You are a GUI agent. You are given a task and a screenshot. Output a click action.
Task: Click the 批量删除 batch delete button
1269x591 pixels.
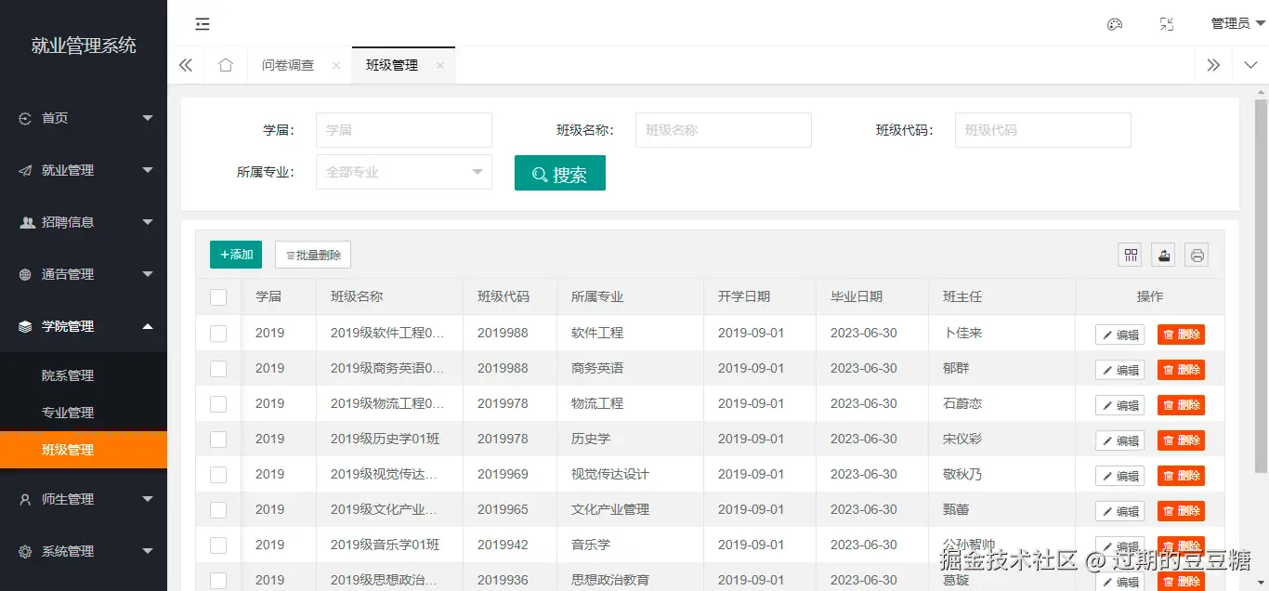pos(312,254)
